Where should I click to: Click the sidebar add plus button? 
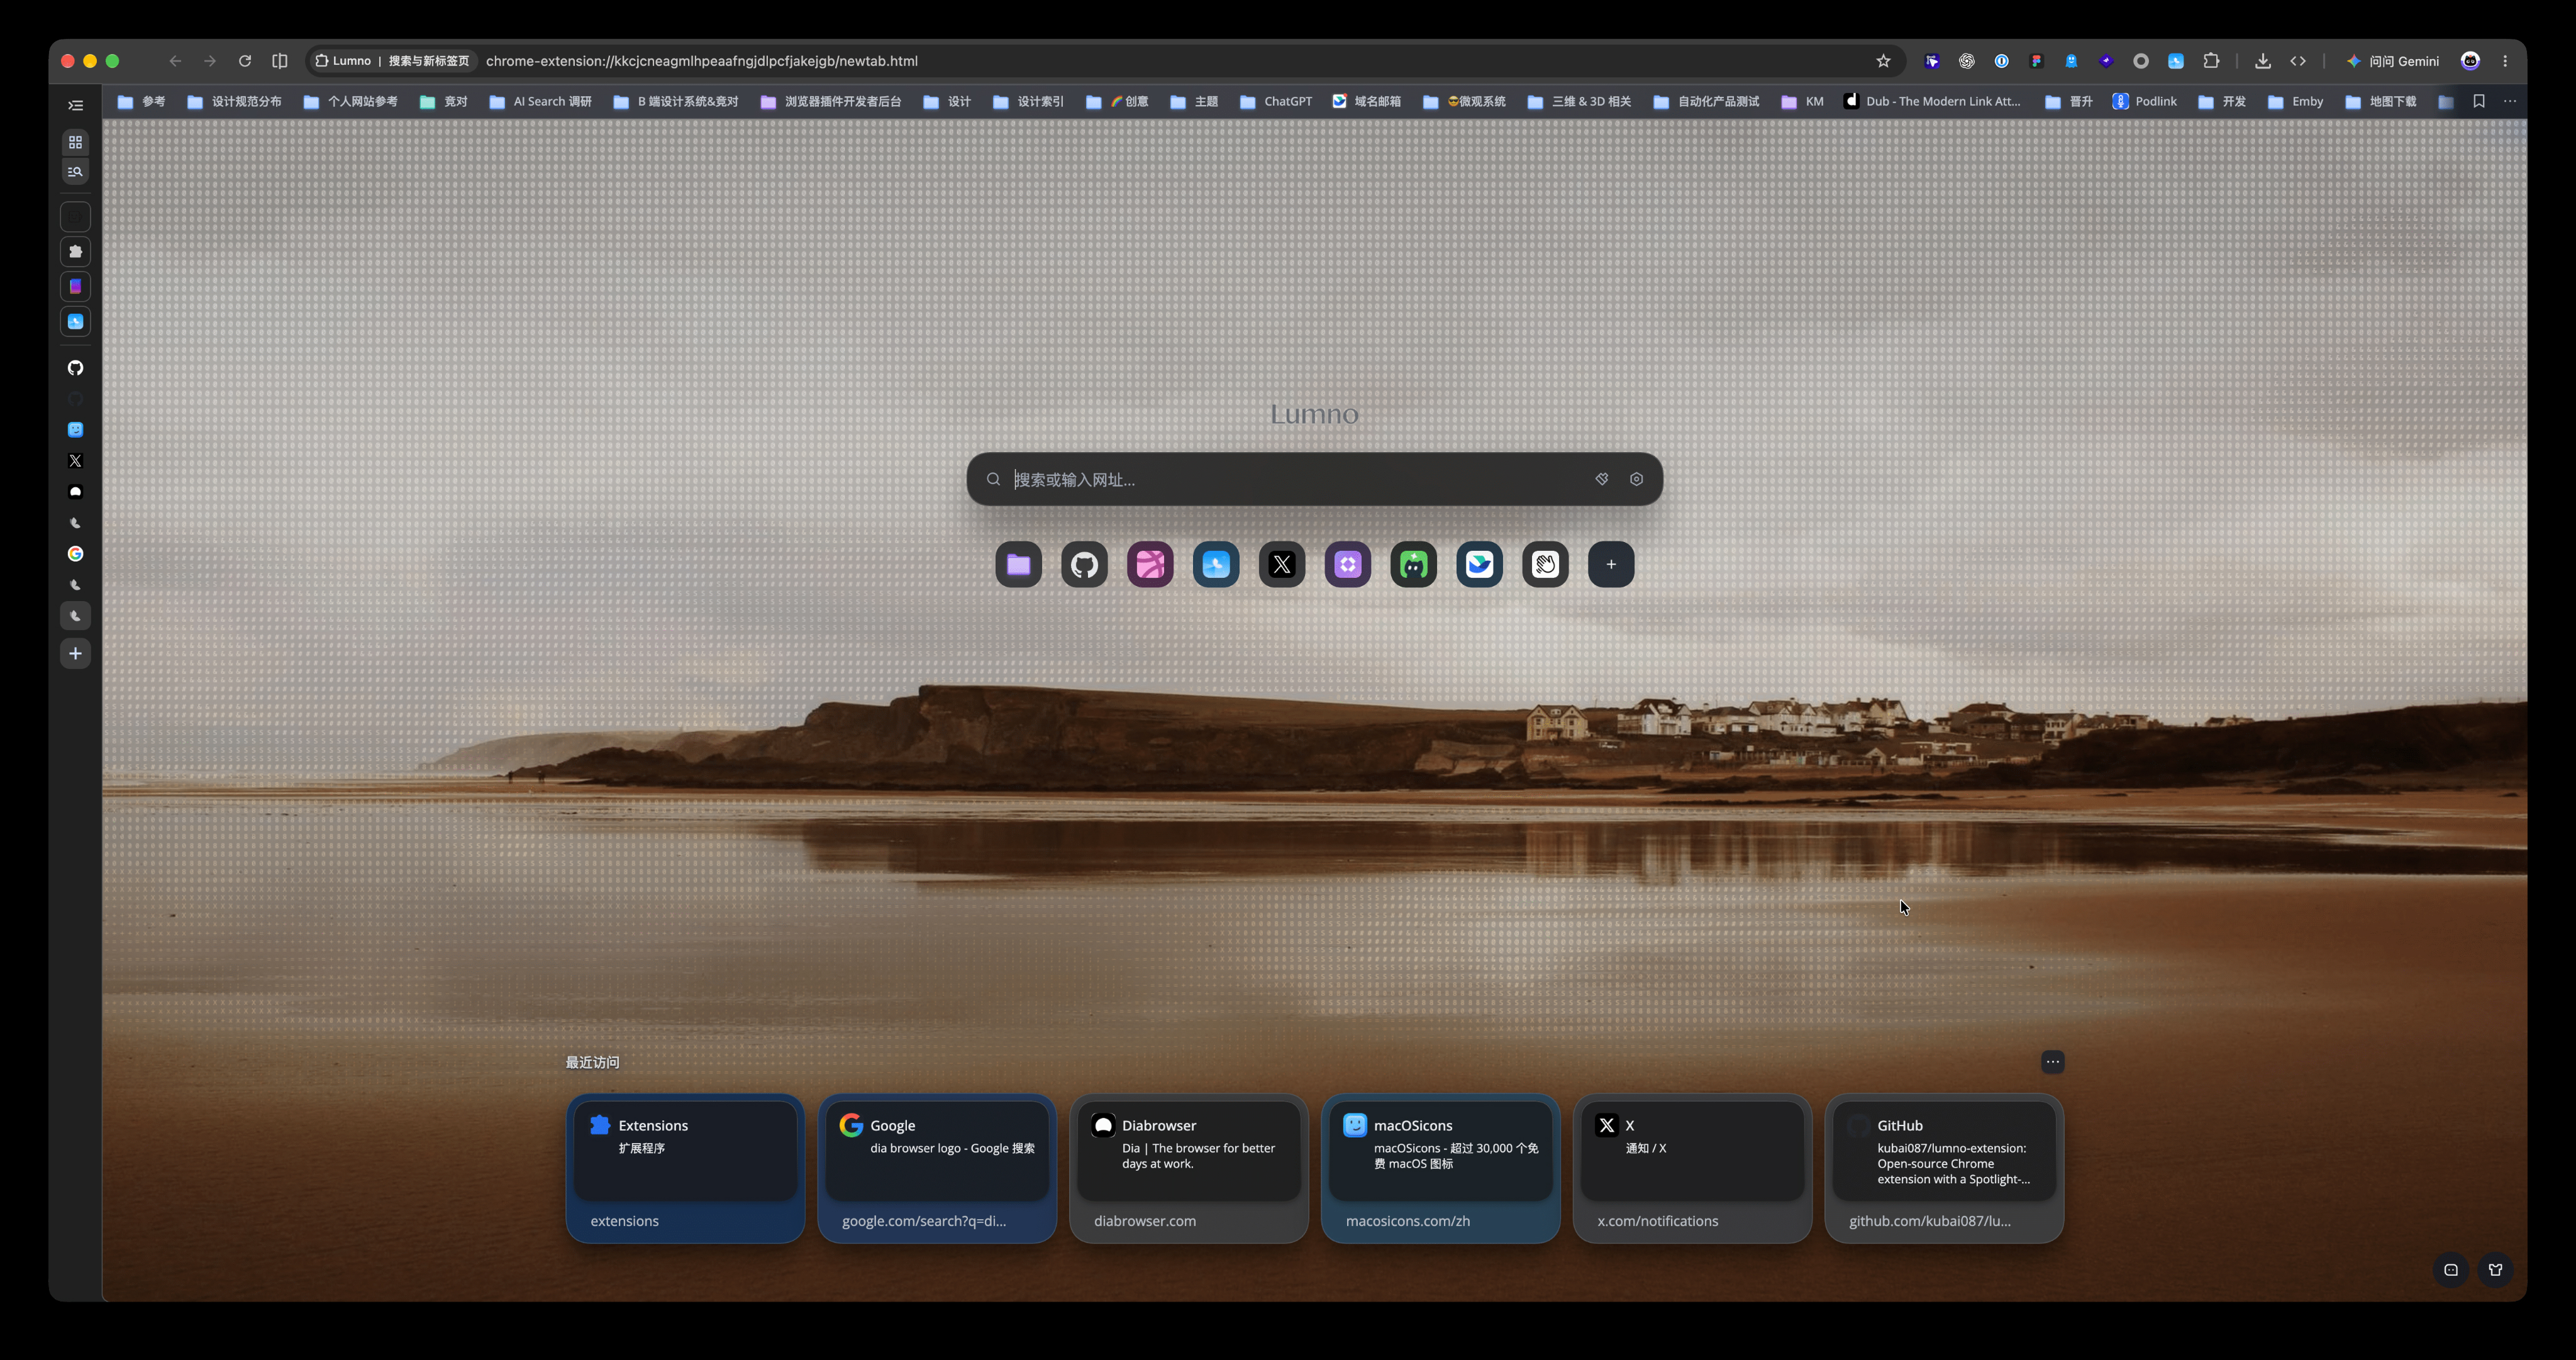[75, 654]
